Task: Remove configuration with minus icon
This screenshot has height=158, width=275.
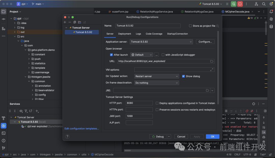Action: coord(70,22)
